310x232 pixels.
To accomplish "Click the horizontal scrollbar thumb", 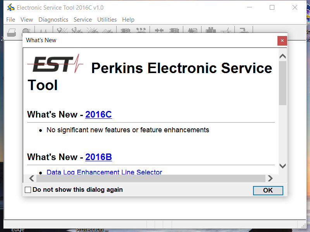I will 151,178.
